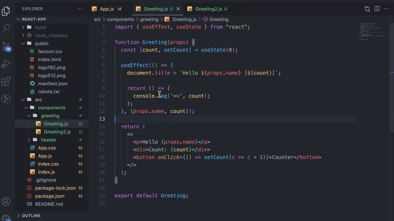Image resolution: width=394 pixels, height=221 pixels.
Task: Click the useState(0) call in code
Action: [x=218, y=50]
